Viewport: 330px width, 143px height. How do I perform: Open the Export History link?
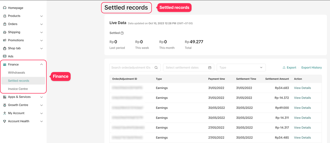pos(311,68)
